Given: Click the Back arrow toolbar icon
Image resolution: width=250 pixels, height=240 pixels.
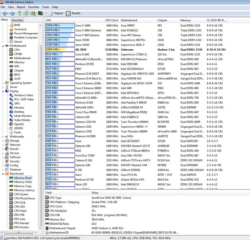Looking at the screenshot, I should tap(5, 13).
